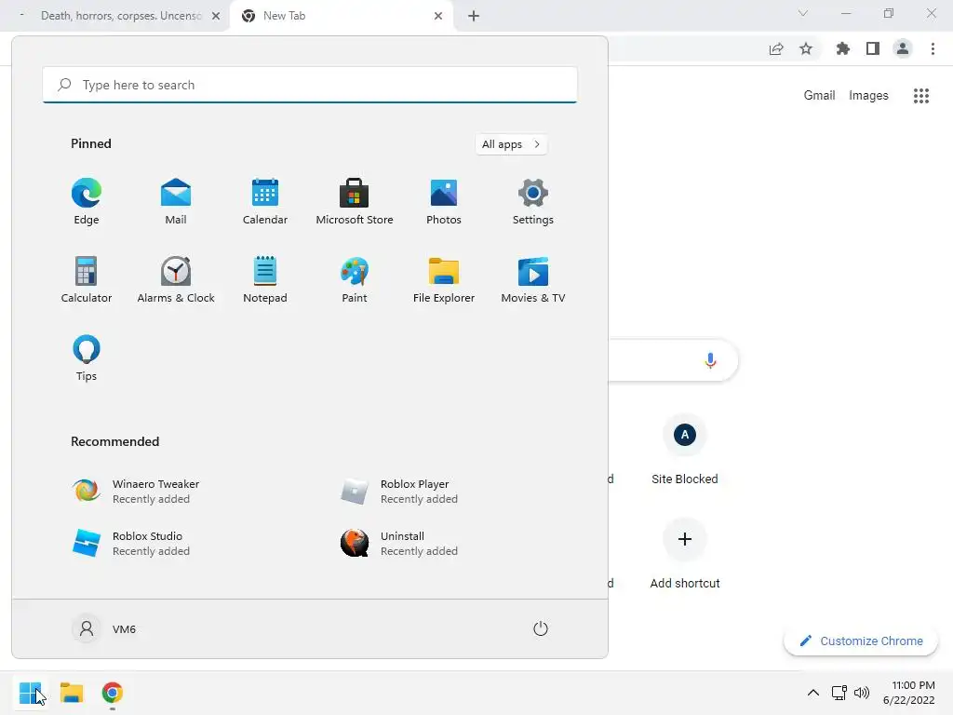
Task: Open Microsoft Store from pinned apps
Action: point(355,202)
